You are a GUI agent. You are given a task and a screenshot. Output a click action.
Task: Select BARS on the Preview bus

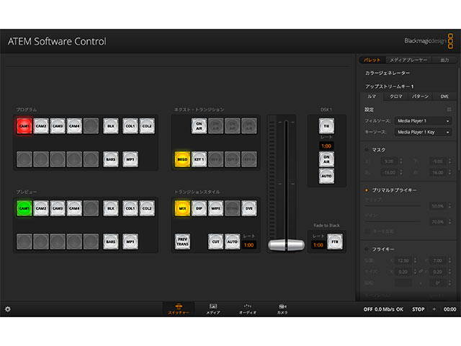[111, 241]
